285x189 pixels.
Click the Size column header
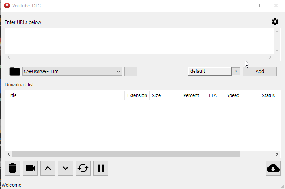165,95
